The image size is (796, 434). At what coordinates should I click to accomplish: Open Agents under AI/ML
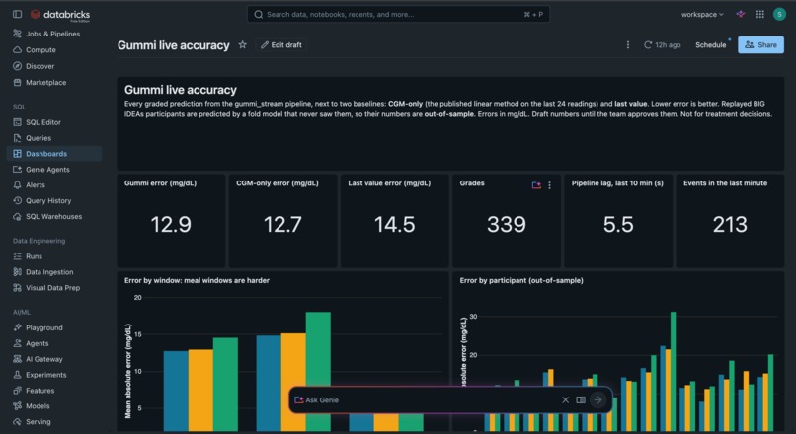(x=38, y=344)
